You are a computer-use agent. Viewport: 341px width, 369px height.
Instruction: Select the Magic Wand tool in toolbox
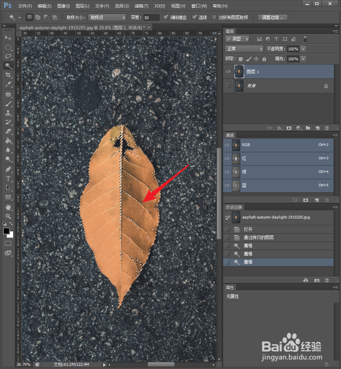click(x=8, y=66)
